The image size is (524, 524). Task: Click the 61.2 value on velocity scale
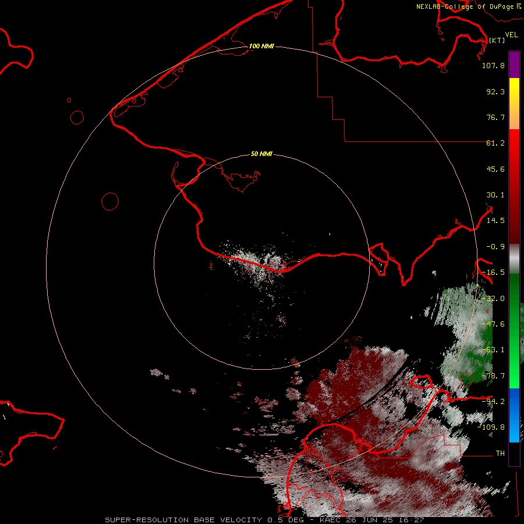495,143
